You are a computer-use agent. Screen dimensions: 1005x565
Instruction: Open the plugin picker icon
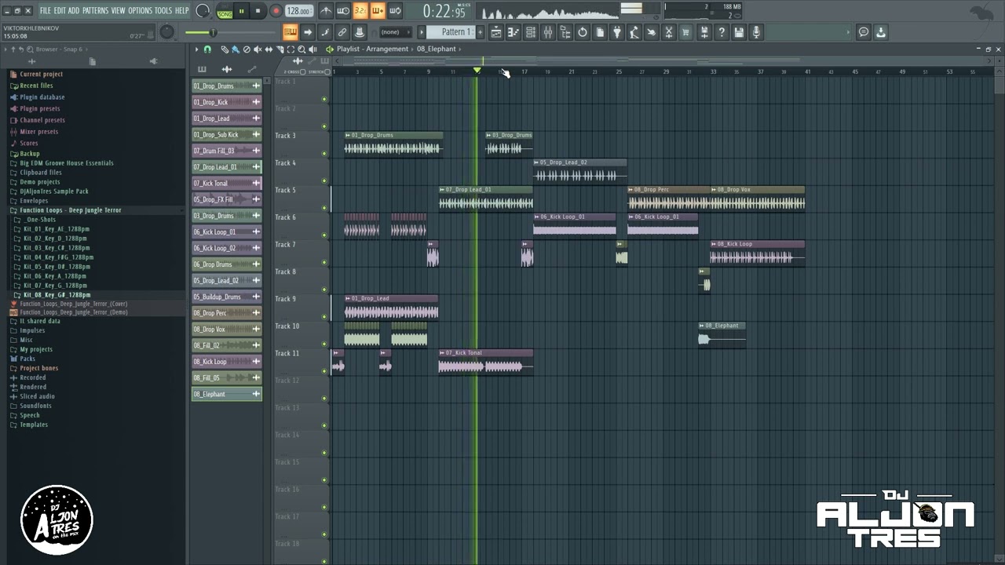tap(617, 32)
